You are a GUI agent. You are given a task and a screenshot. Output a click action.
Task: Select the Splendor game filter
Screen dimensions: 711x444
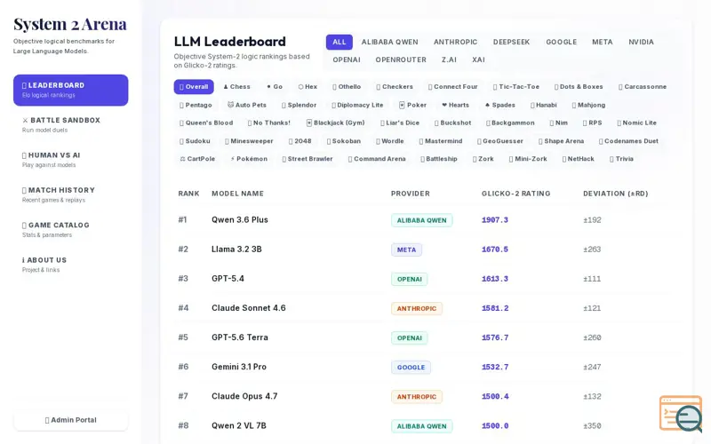click(x=299, y=105)
